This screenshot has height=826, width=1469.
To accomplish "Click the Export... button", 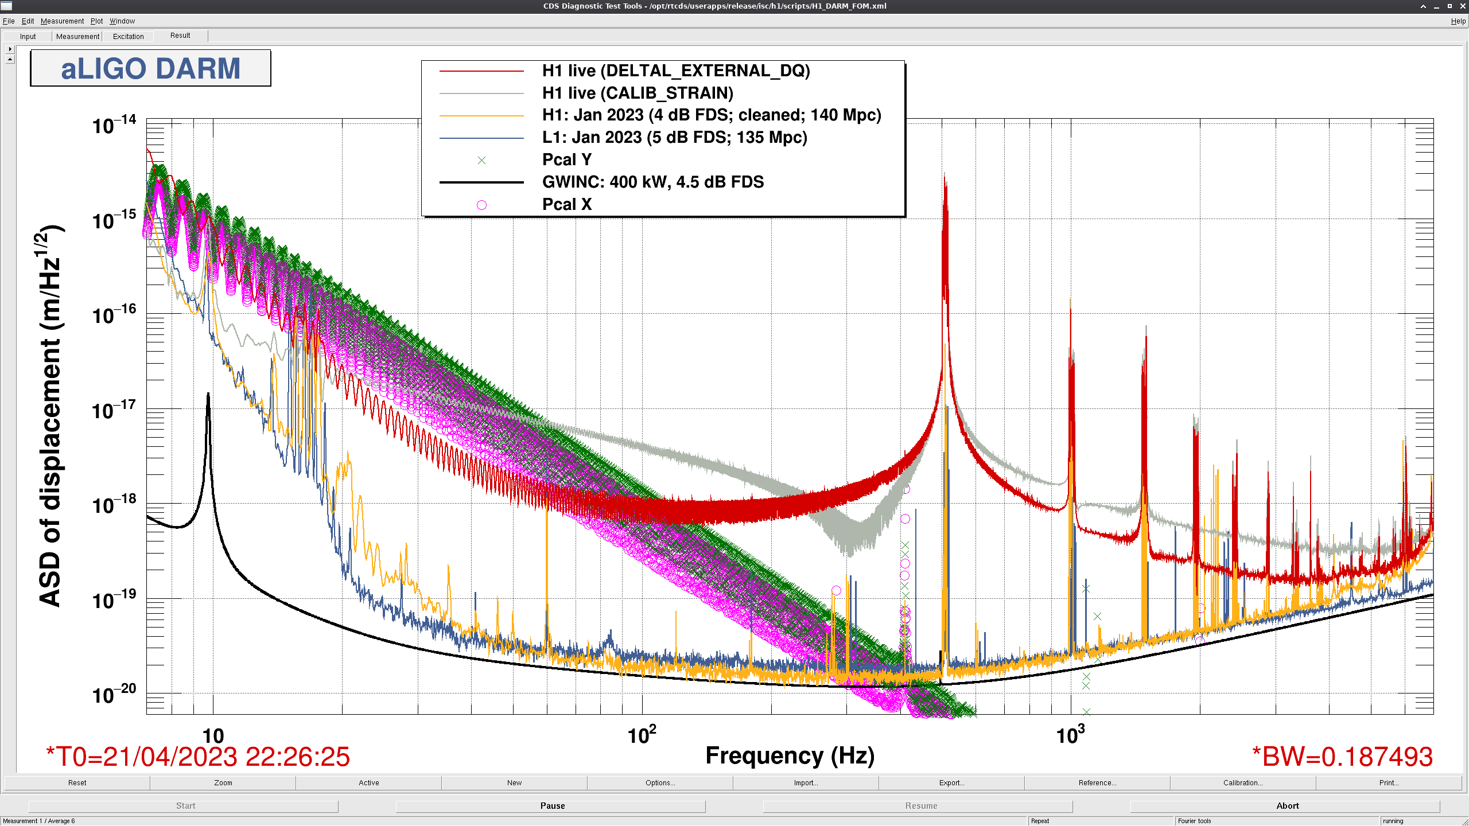I will (x=951, y=782).
